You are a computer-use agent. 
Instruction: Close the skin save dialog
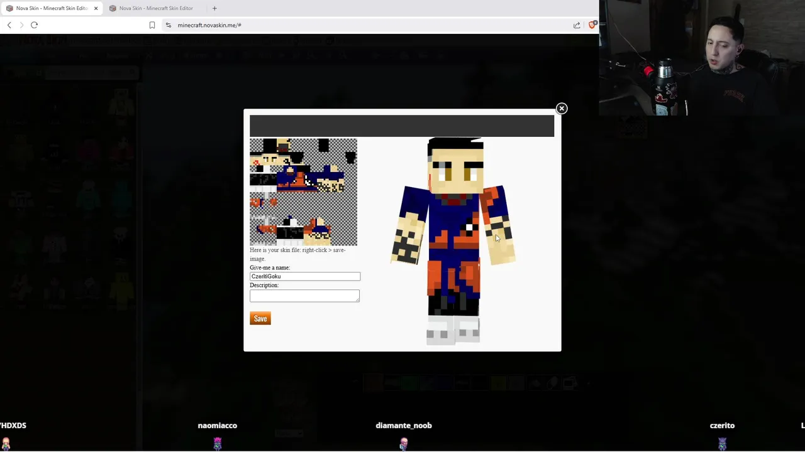click(562, 109)
